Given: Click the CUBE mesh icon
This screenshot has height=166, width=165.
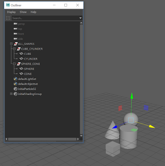Looking at the screenshot, I should pyautogui.click(x=21, y=54).
